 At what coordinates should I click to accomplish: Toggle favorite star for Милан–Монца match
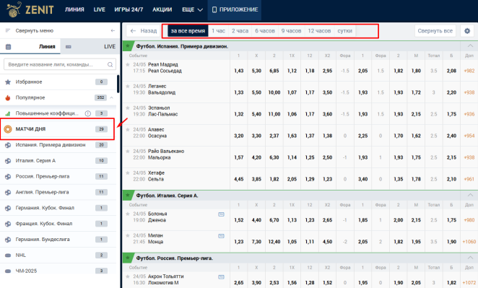pos(128,235)
